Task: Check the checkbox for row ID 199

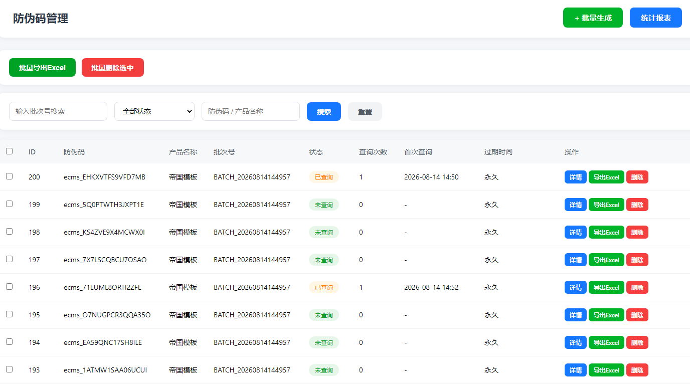Action: (x=9, y=204)
